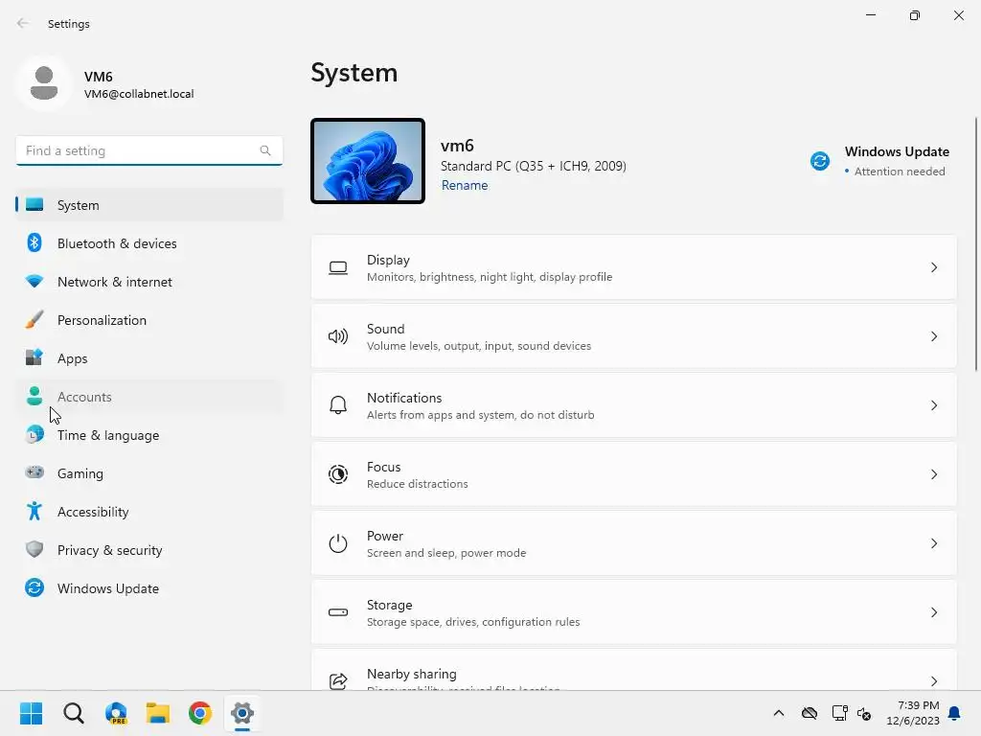
Task: Click the Windows Update sync icon near header
Action: pyautogui.click(x=820, y=161)
